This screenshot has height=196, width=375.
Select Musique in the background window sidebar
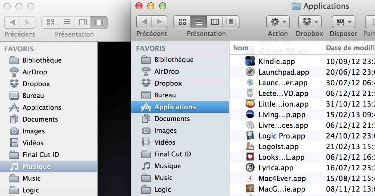coord(49,166)
